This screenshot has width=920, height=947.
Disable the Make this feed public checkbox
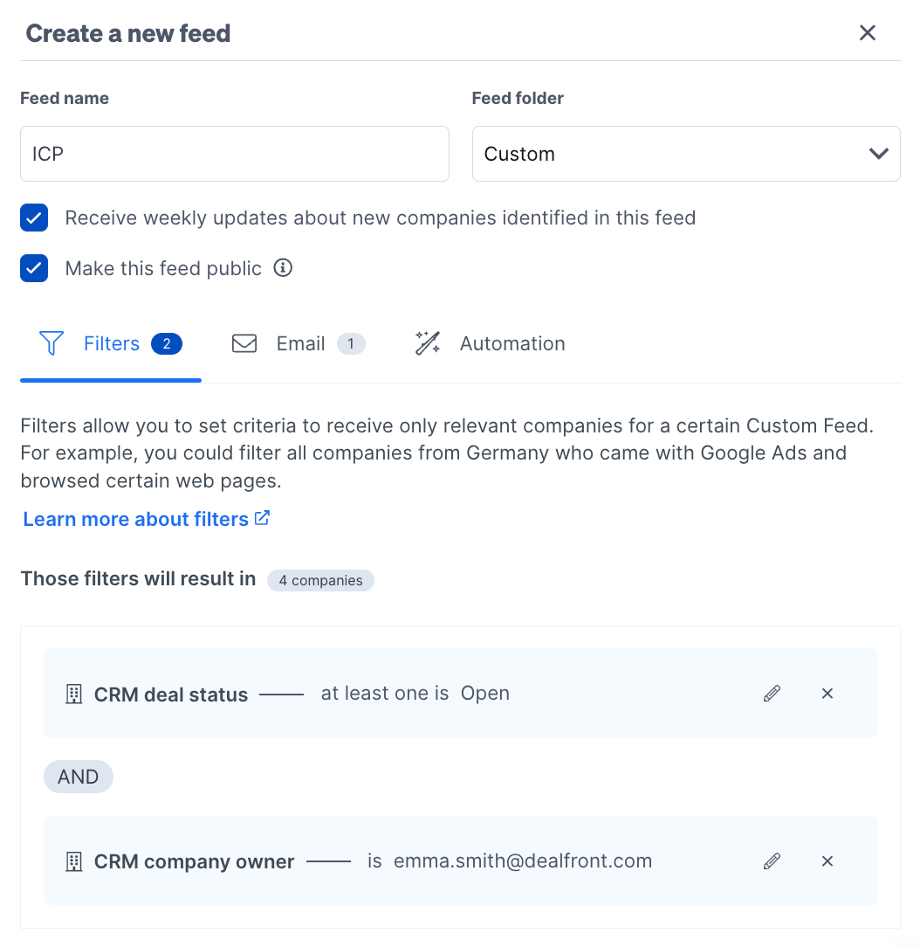[34, 268]
